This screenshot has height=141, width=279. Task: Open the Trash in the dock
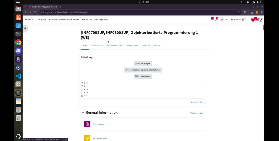[18, 118]
